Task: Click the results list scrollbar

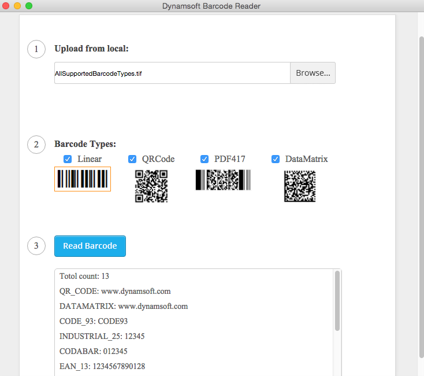Action: pyautogui.click(x=337, y=301)
